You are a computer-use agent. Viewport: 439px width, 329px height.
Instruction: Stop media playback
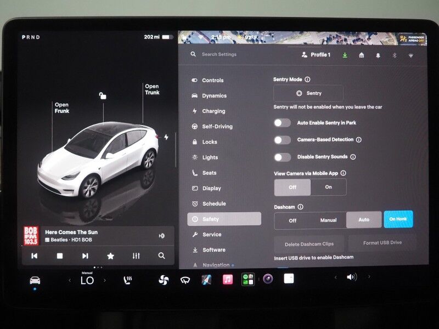coord(60,256)
